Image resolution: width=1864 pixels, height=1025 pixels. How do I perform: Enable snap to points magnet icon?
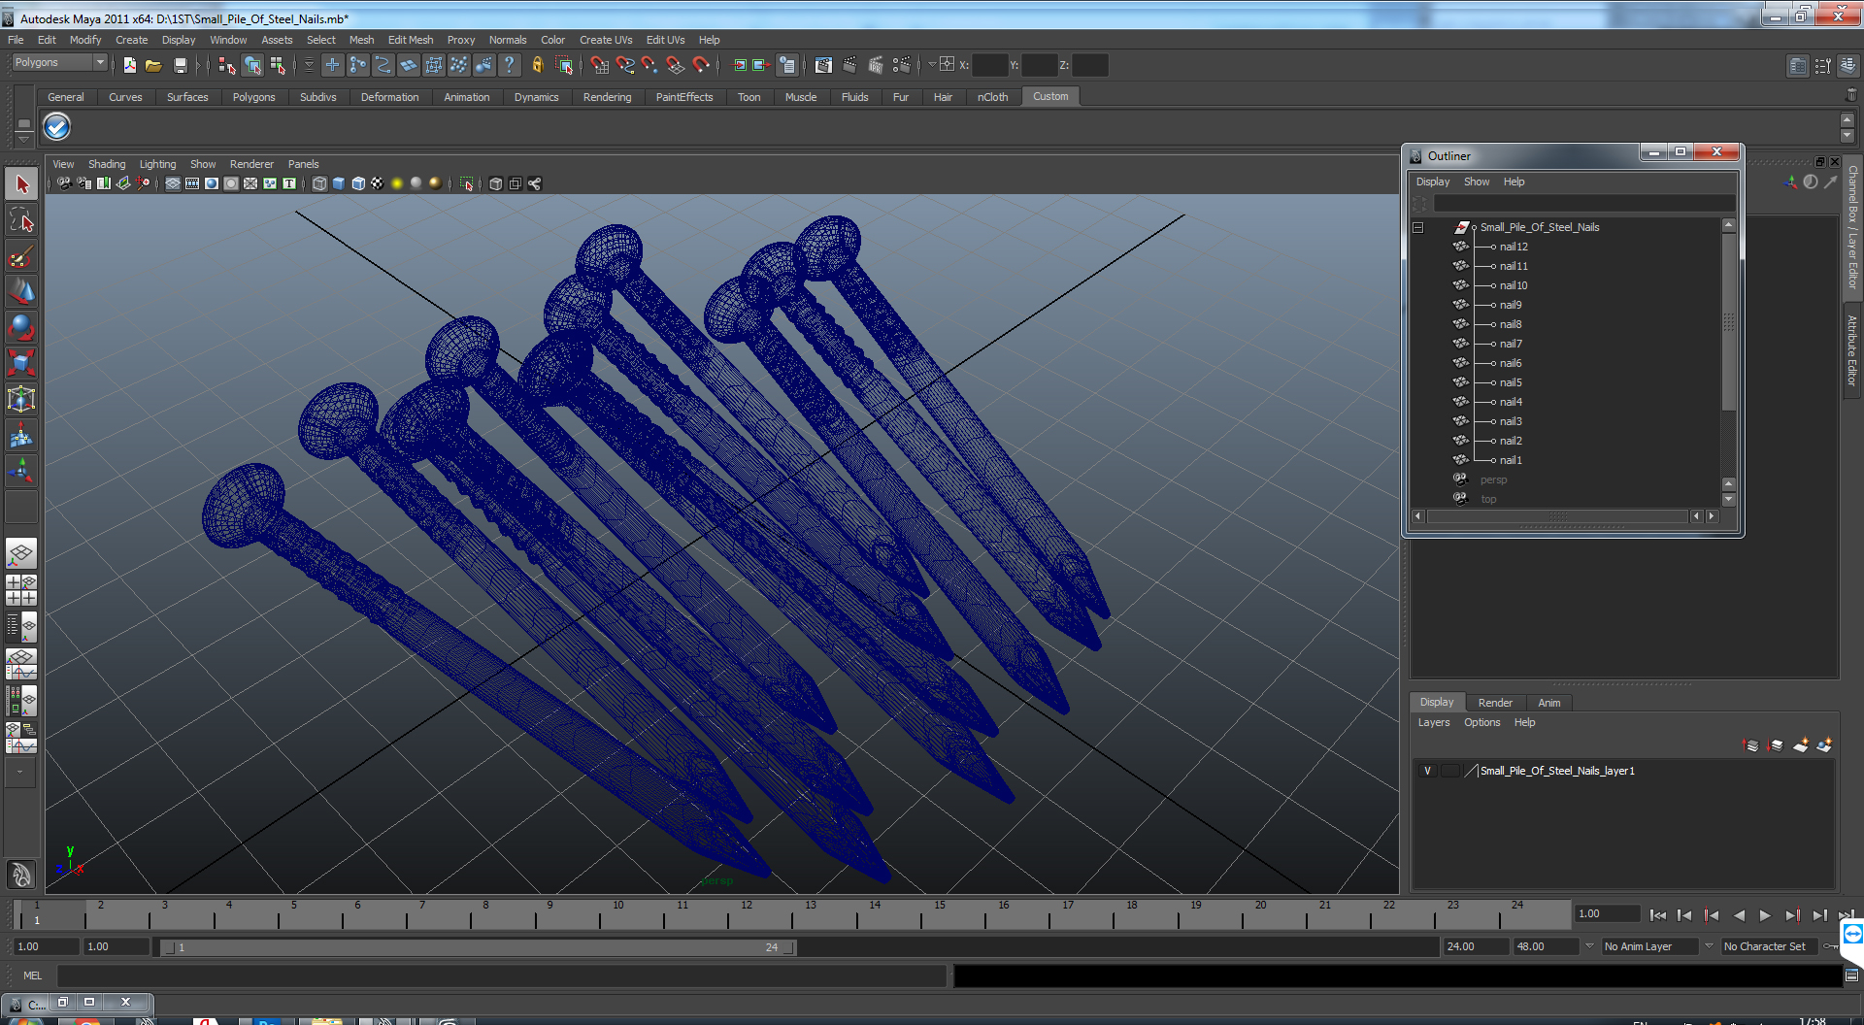[x=649, y=65]
